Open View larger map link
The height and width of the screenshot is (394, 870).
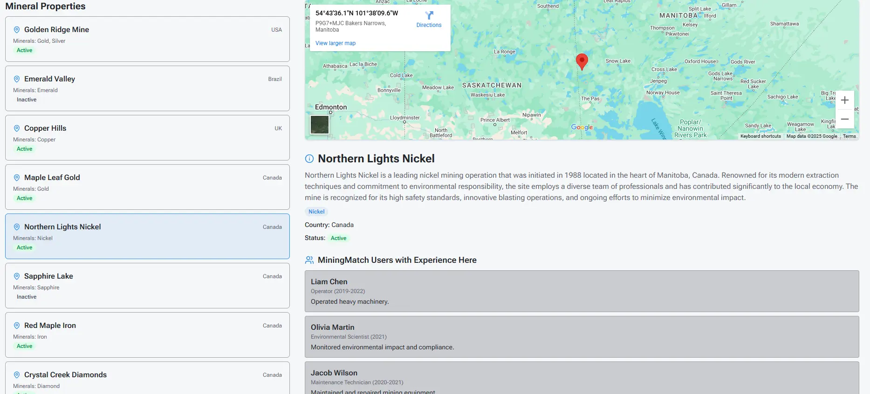(x=335, y=43)
